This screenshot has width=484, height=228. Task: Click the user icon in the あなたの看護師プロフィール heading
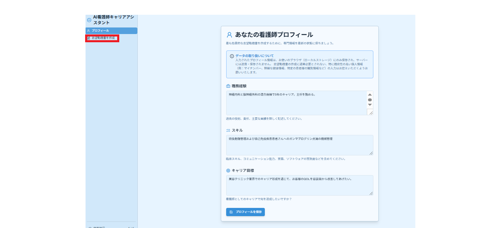click(x=229, y=35)
